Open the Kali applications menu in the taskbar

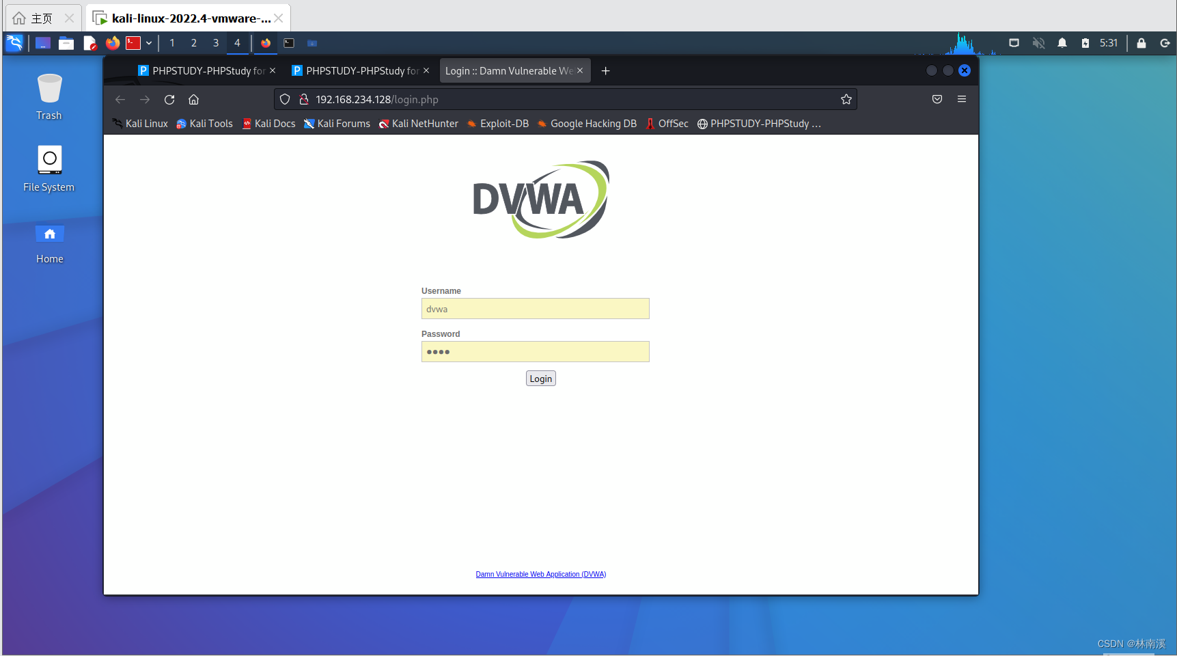pos(14,42)
